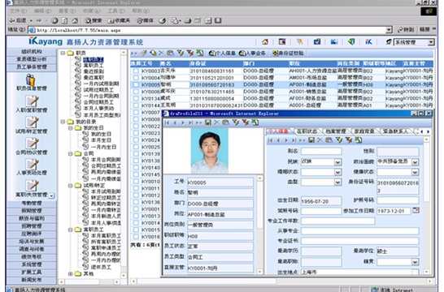Viewport: 444px width, 292px height.
Task: Open the 血型 dropdown in profile form
Action: tap(337, 182)
